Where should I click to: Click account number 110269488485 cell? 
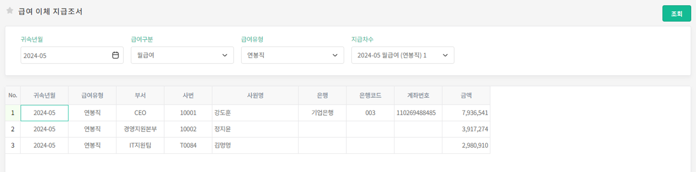click(416, 113)
